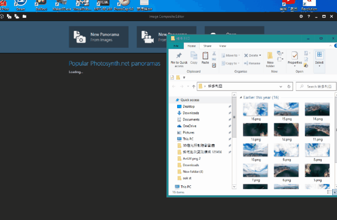Click the Up arrow navigation button
The height and width of the screenshot is (220, 337).
click(x=194, y=87)
